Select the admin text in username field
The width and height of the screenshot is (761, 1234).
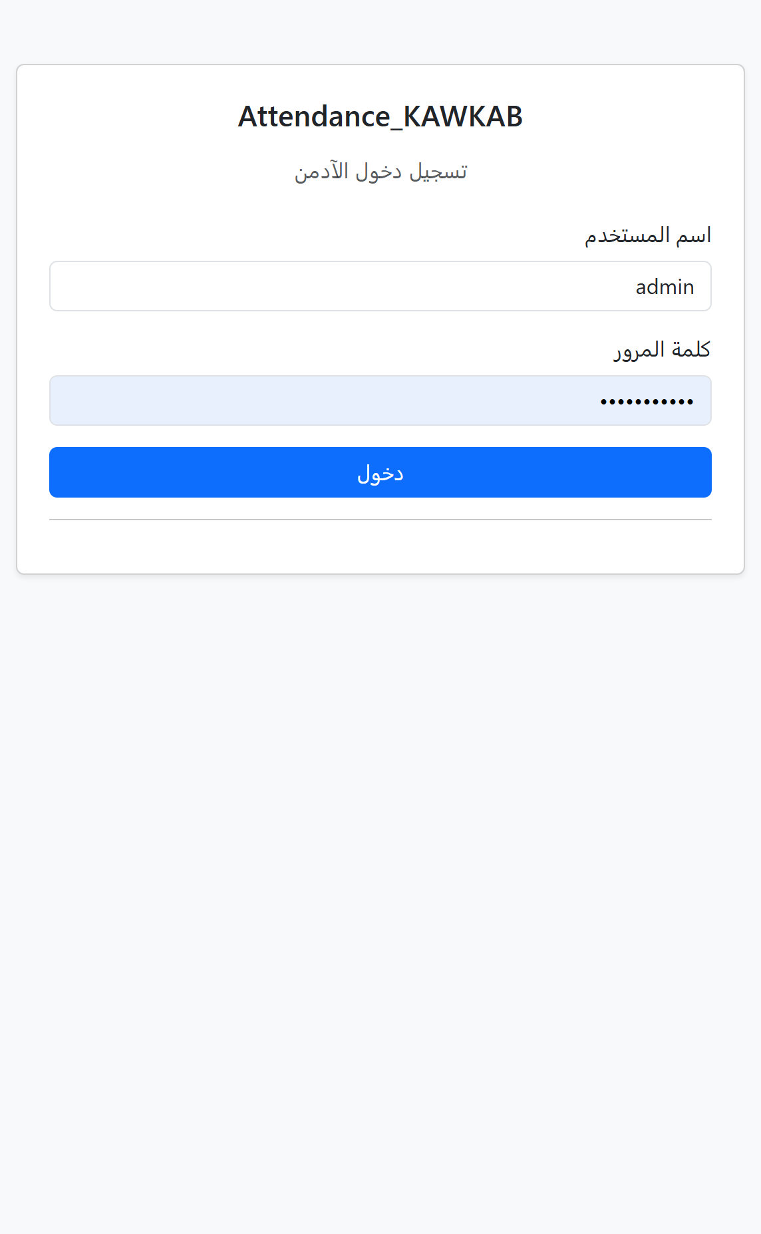point(664,286)
